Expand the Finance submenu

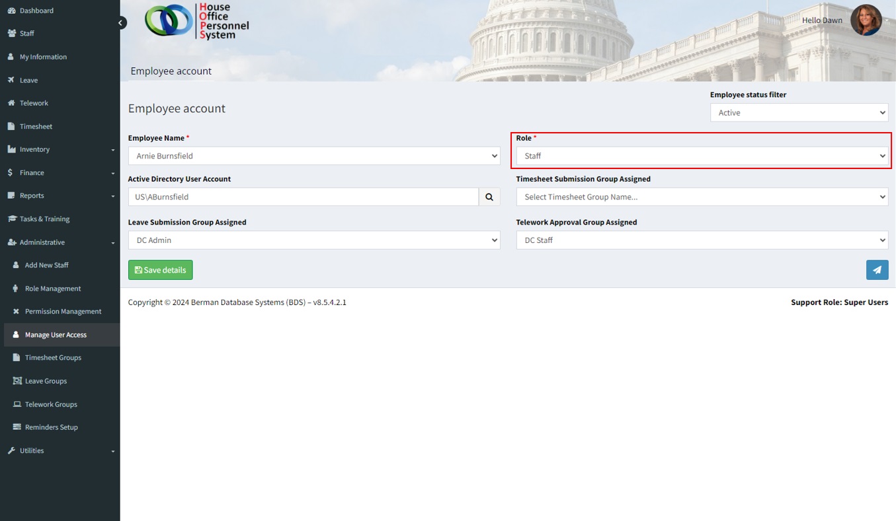click(x=32, y=172)
